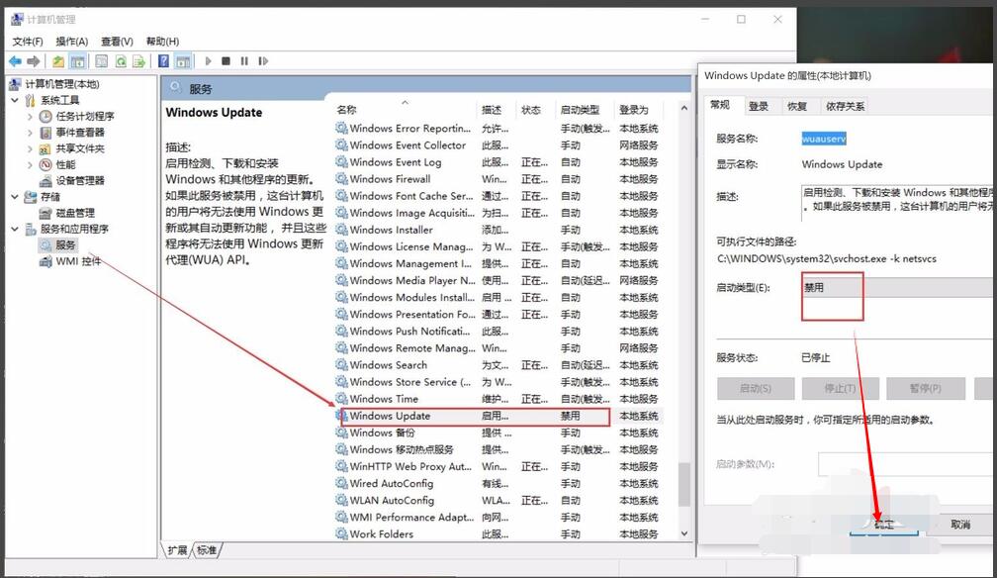This screenshot has height=578, width=997.
Task: Collapse the 服务和应用程序 tree node
Action: pyautogui.click(x=14, y=229)
